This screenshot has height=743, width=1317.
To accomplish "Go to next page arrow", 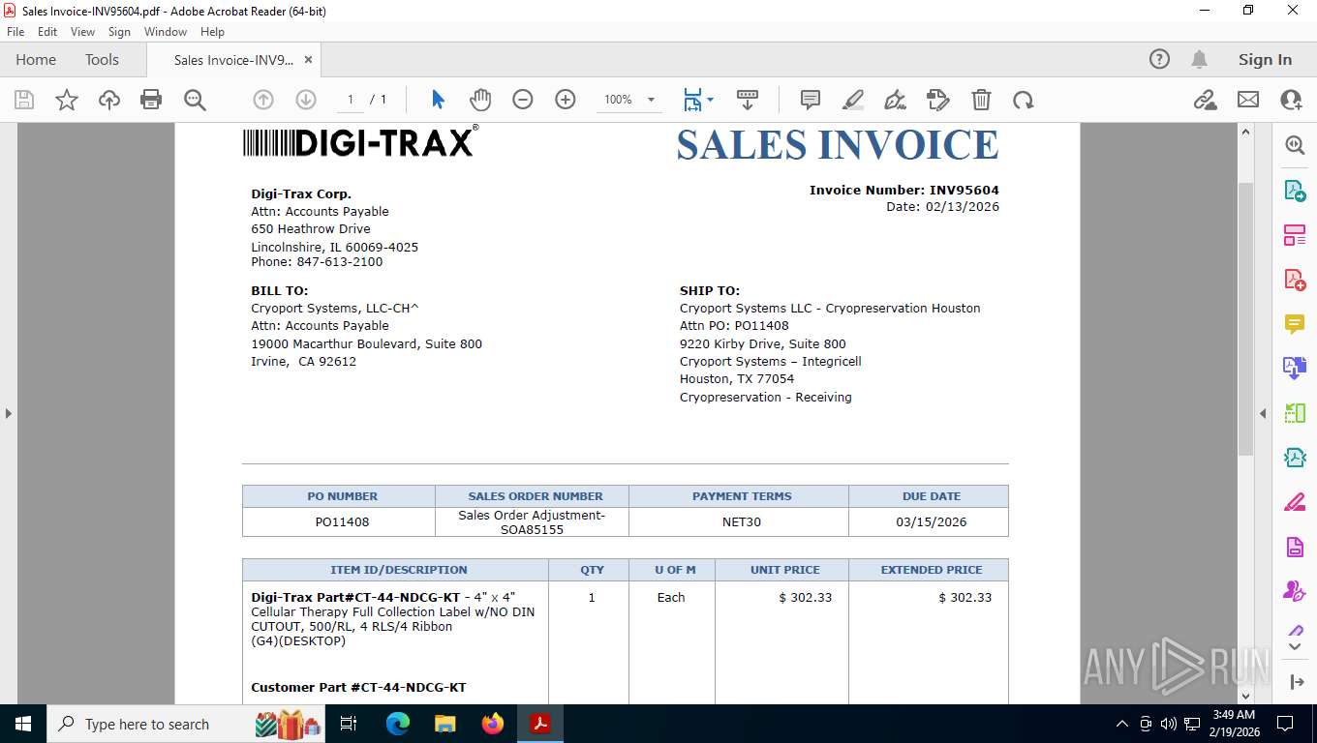I will pos(306,100).
